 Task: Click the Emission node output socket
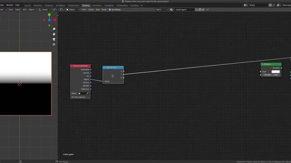tap(281, 68)
